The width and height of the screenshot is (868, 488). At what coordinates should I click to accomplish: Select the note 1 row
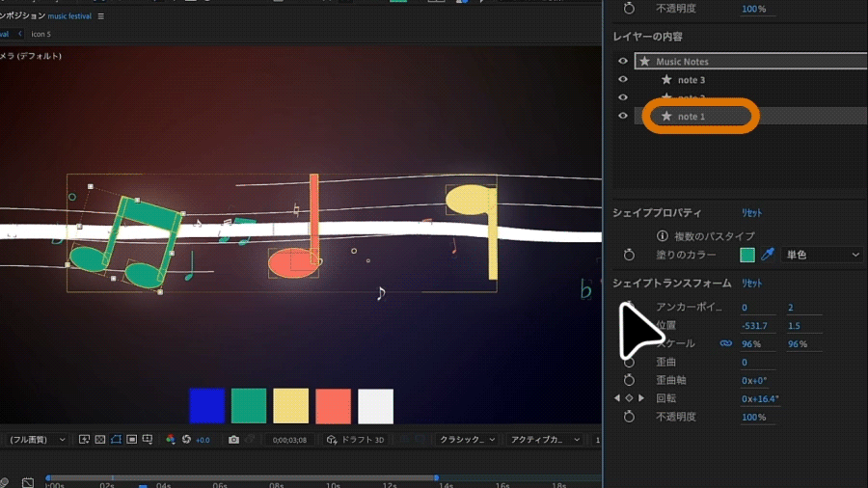(750, 116)
